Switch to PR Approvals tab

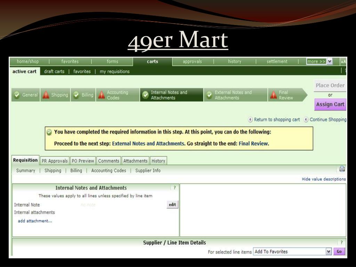tap(55, 161)
